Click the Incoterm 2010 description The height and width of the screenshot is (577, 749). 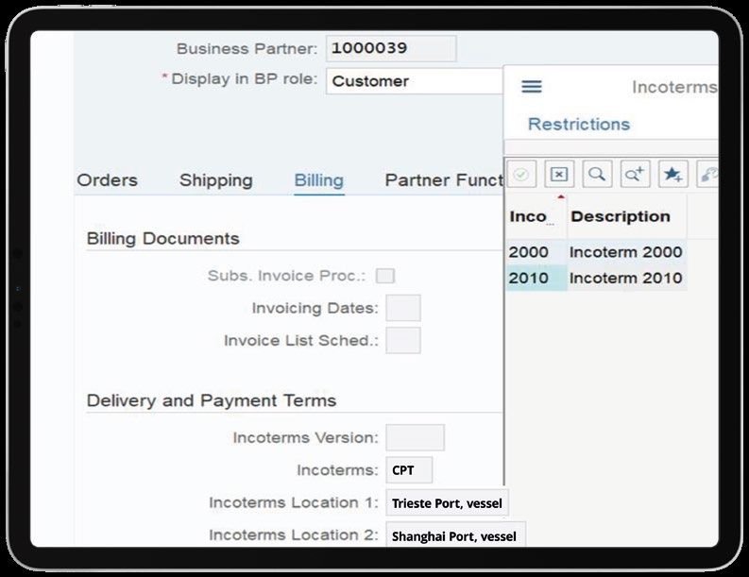[626, 278]
